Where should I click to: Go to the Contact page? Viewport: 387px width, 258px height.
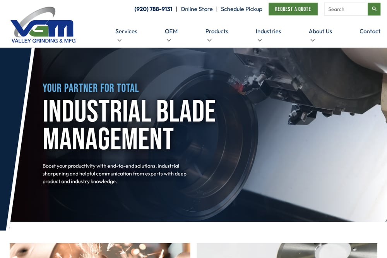point(370,31)
